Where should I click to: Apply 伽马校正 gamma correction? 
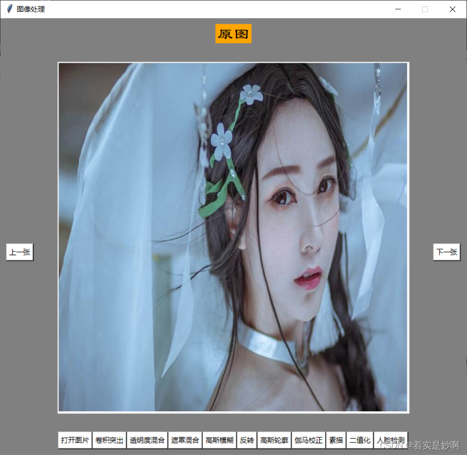(309, 439)
